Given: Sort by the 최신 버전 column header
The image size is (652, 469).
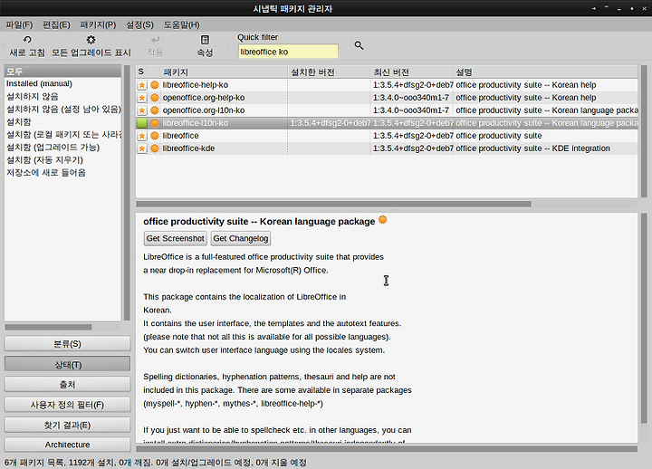Looking at the screenshot, I should pyautogui.click(x=411, y=72).
